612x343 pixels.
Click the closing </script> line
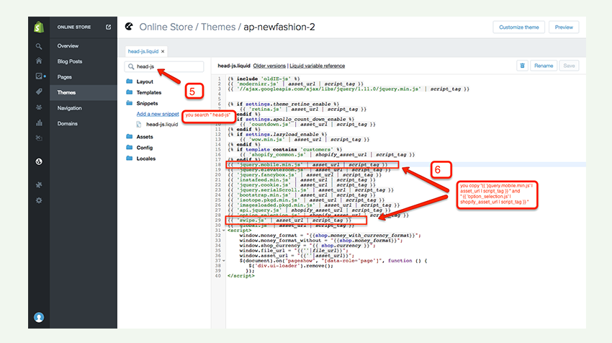pos(240,276)
